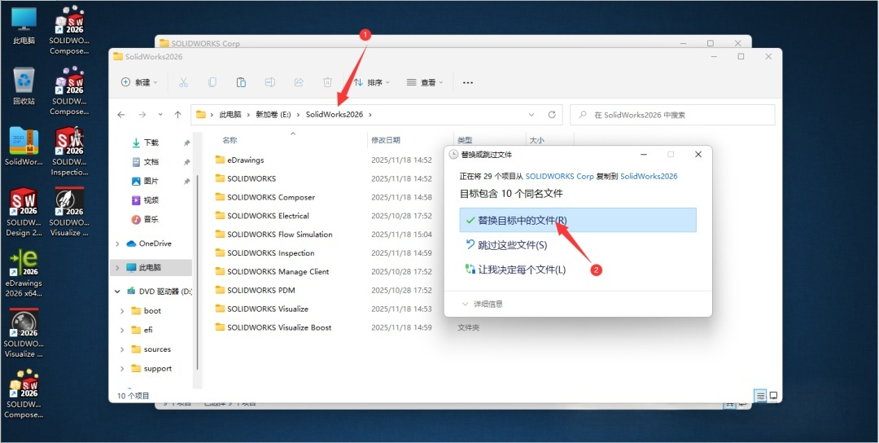Click the Cut scissors icon in toolbar
The width and height of the screenshot is (879, 443).
tap(183, 82)
